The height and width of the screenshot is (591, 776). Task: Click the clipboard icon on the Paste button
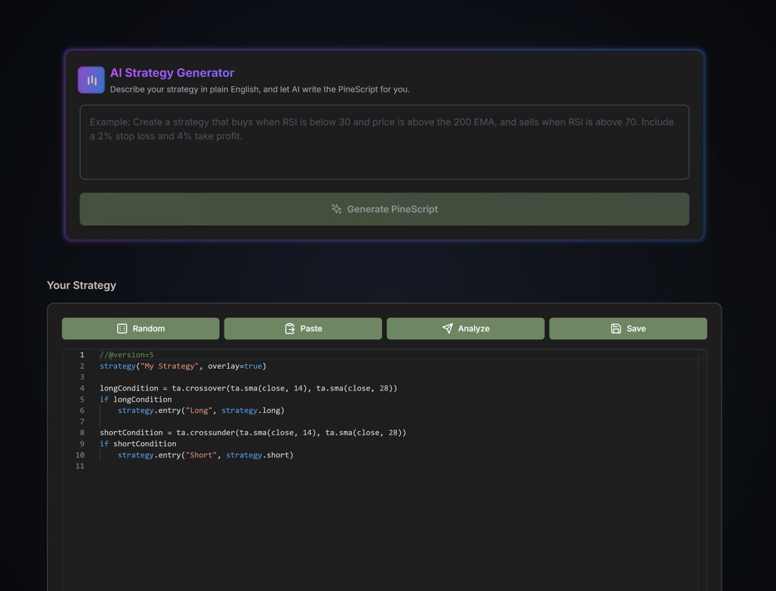coord(289,328)
